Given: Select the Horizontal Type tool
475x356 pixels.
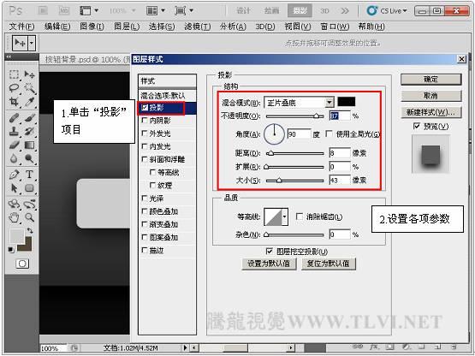Looking at the screenshot, I should [x=29, y=175].
